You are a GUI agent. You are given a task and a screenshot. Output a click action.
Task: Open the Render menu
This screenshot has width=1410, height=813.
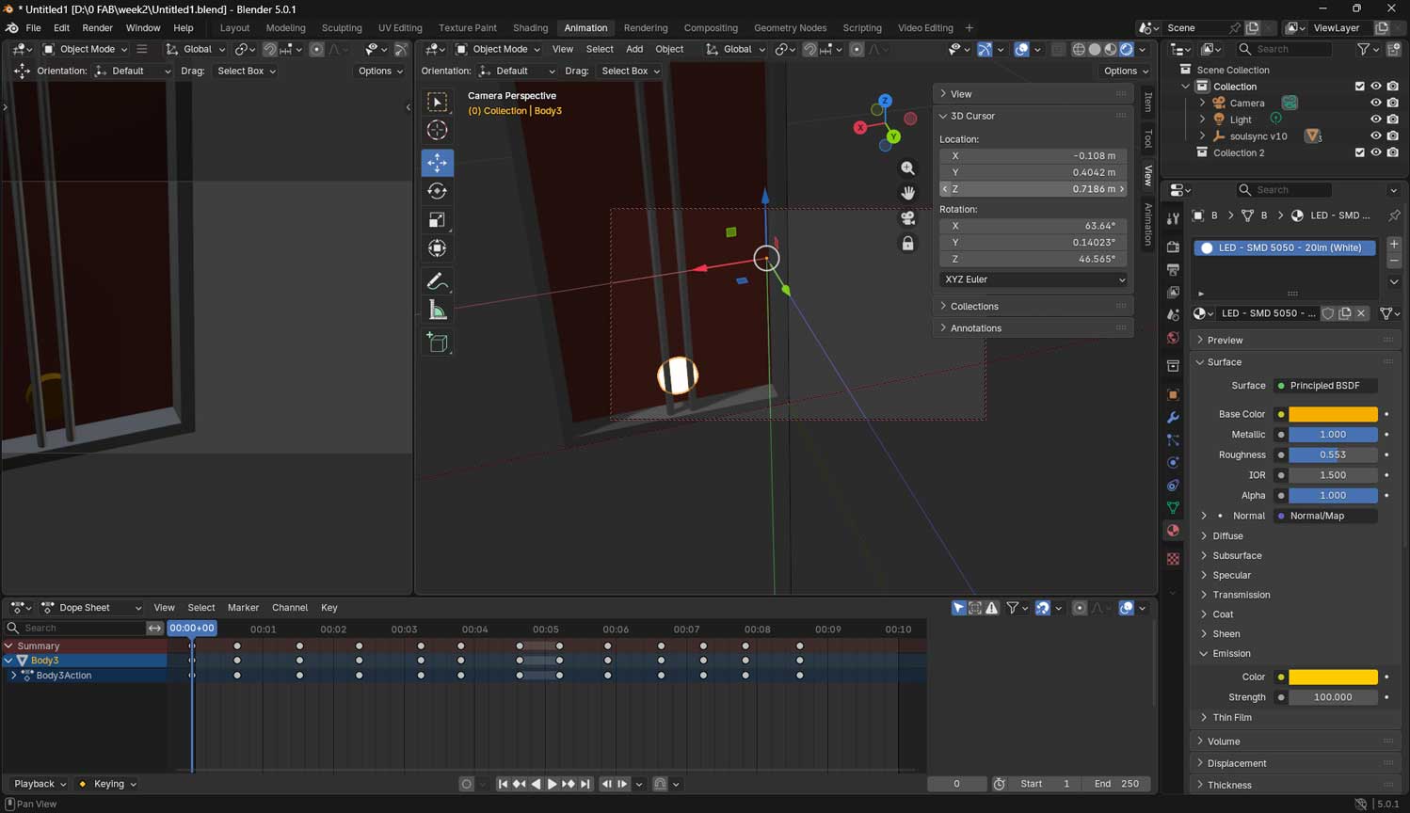coord(97,27)
